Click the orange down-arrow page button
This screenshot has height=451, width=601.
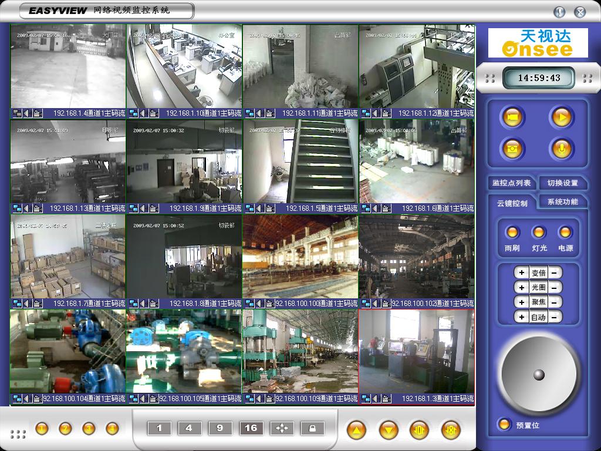point(389,430)
